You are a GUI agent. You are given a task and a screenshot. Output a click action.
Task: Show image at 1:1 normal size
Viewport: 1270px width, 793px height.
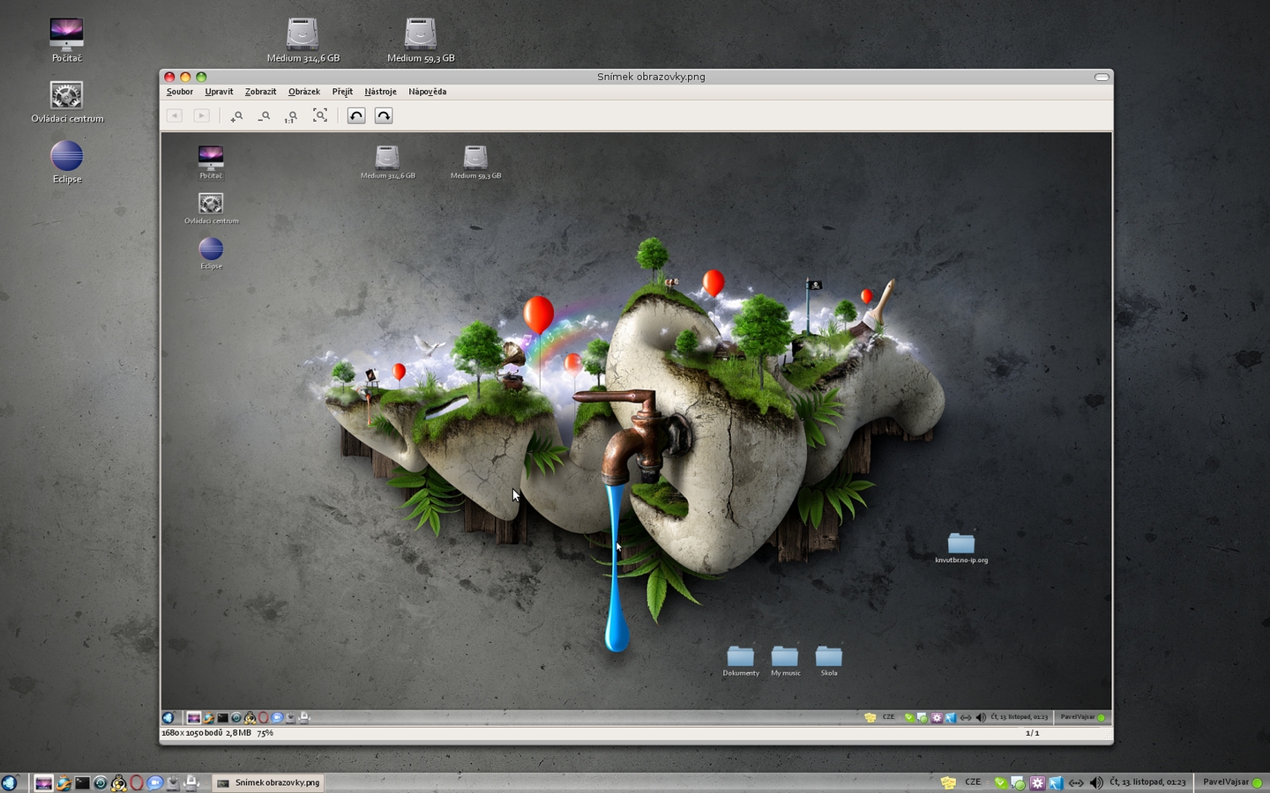click(291, 116)
